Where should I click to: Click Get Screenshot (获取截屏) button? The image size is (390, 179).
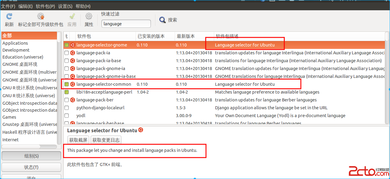click(x=78, y=140)
